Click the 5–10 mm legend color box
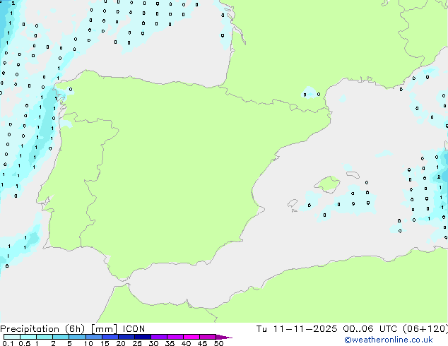Viewport: 448px width, 346px height. [77, 337]
